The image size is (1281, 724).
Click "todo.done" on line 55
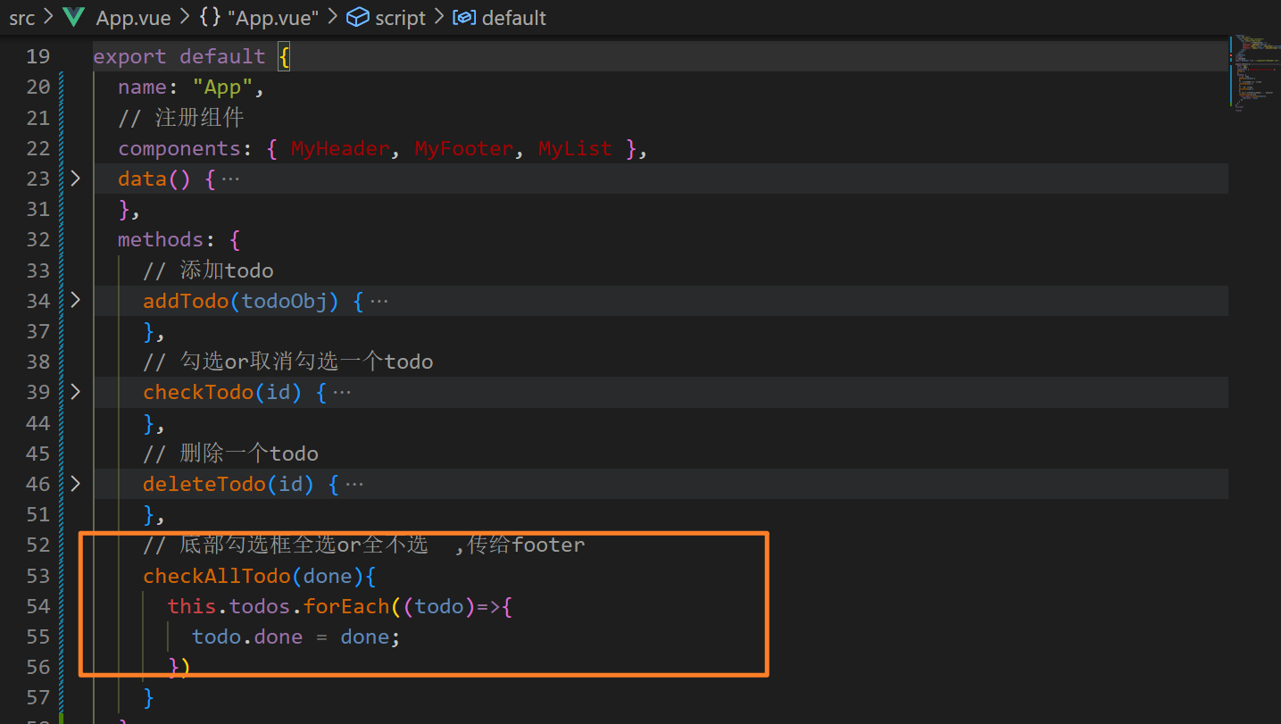[247, 637]
